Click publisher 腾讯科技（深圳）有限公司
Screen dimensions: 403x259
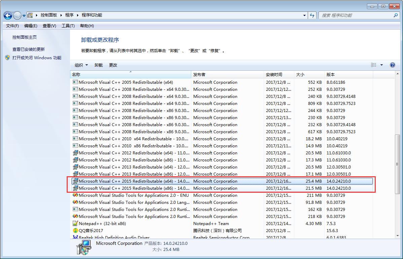217,230
